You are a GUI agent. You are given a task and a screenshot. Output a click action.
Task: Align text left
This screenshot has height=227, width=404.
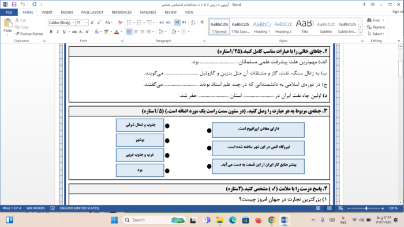(129, 32)
